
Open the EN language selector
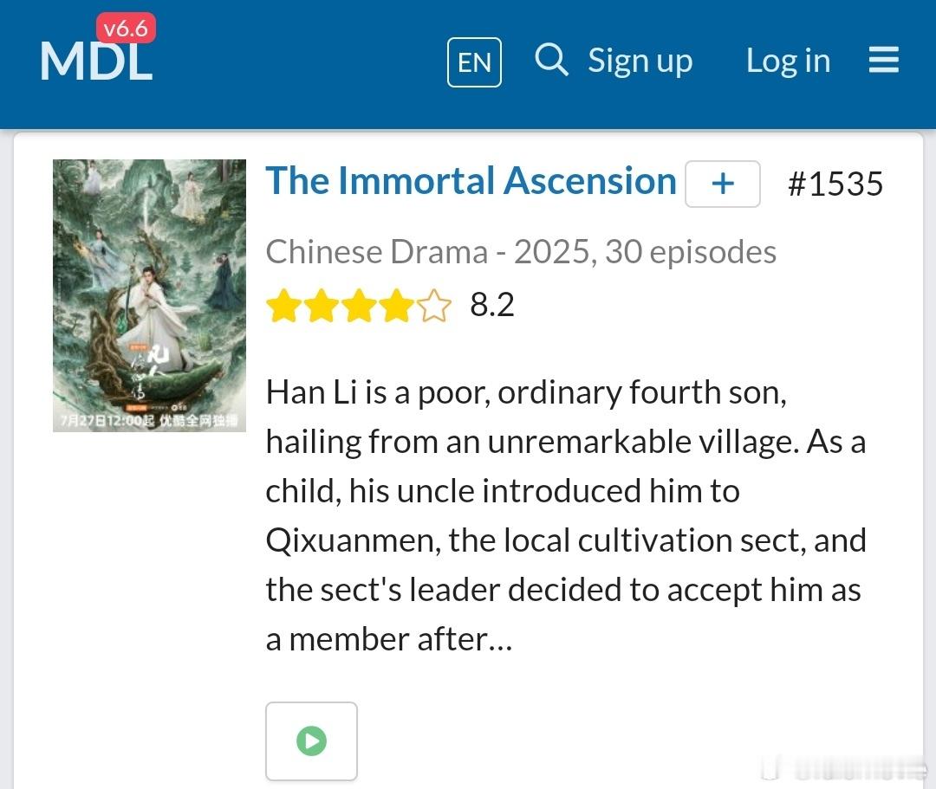tap(475, 62)
